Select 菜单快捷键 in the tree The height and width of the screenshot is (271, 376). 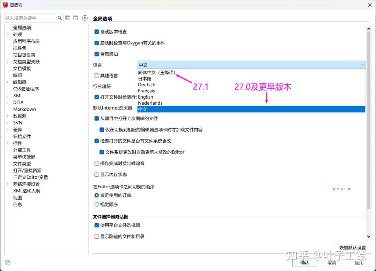24,157
